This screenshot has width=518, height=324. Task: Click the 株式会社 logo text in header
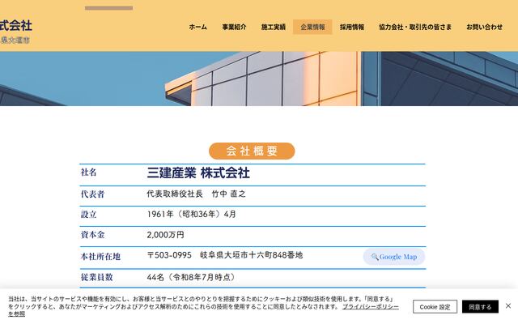click(x=16, y=25)
